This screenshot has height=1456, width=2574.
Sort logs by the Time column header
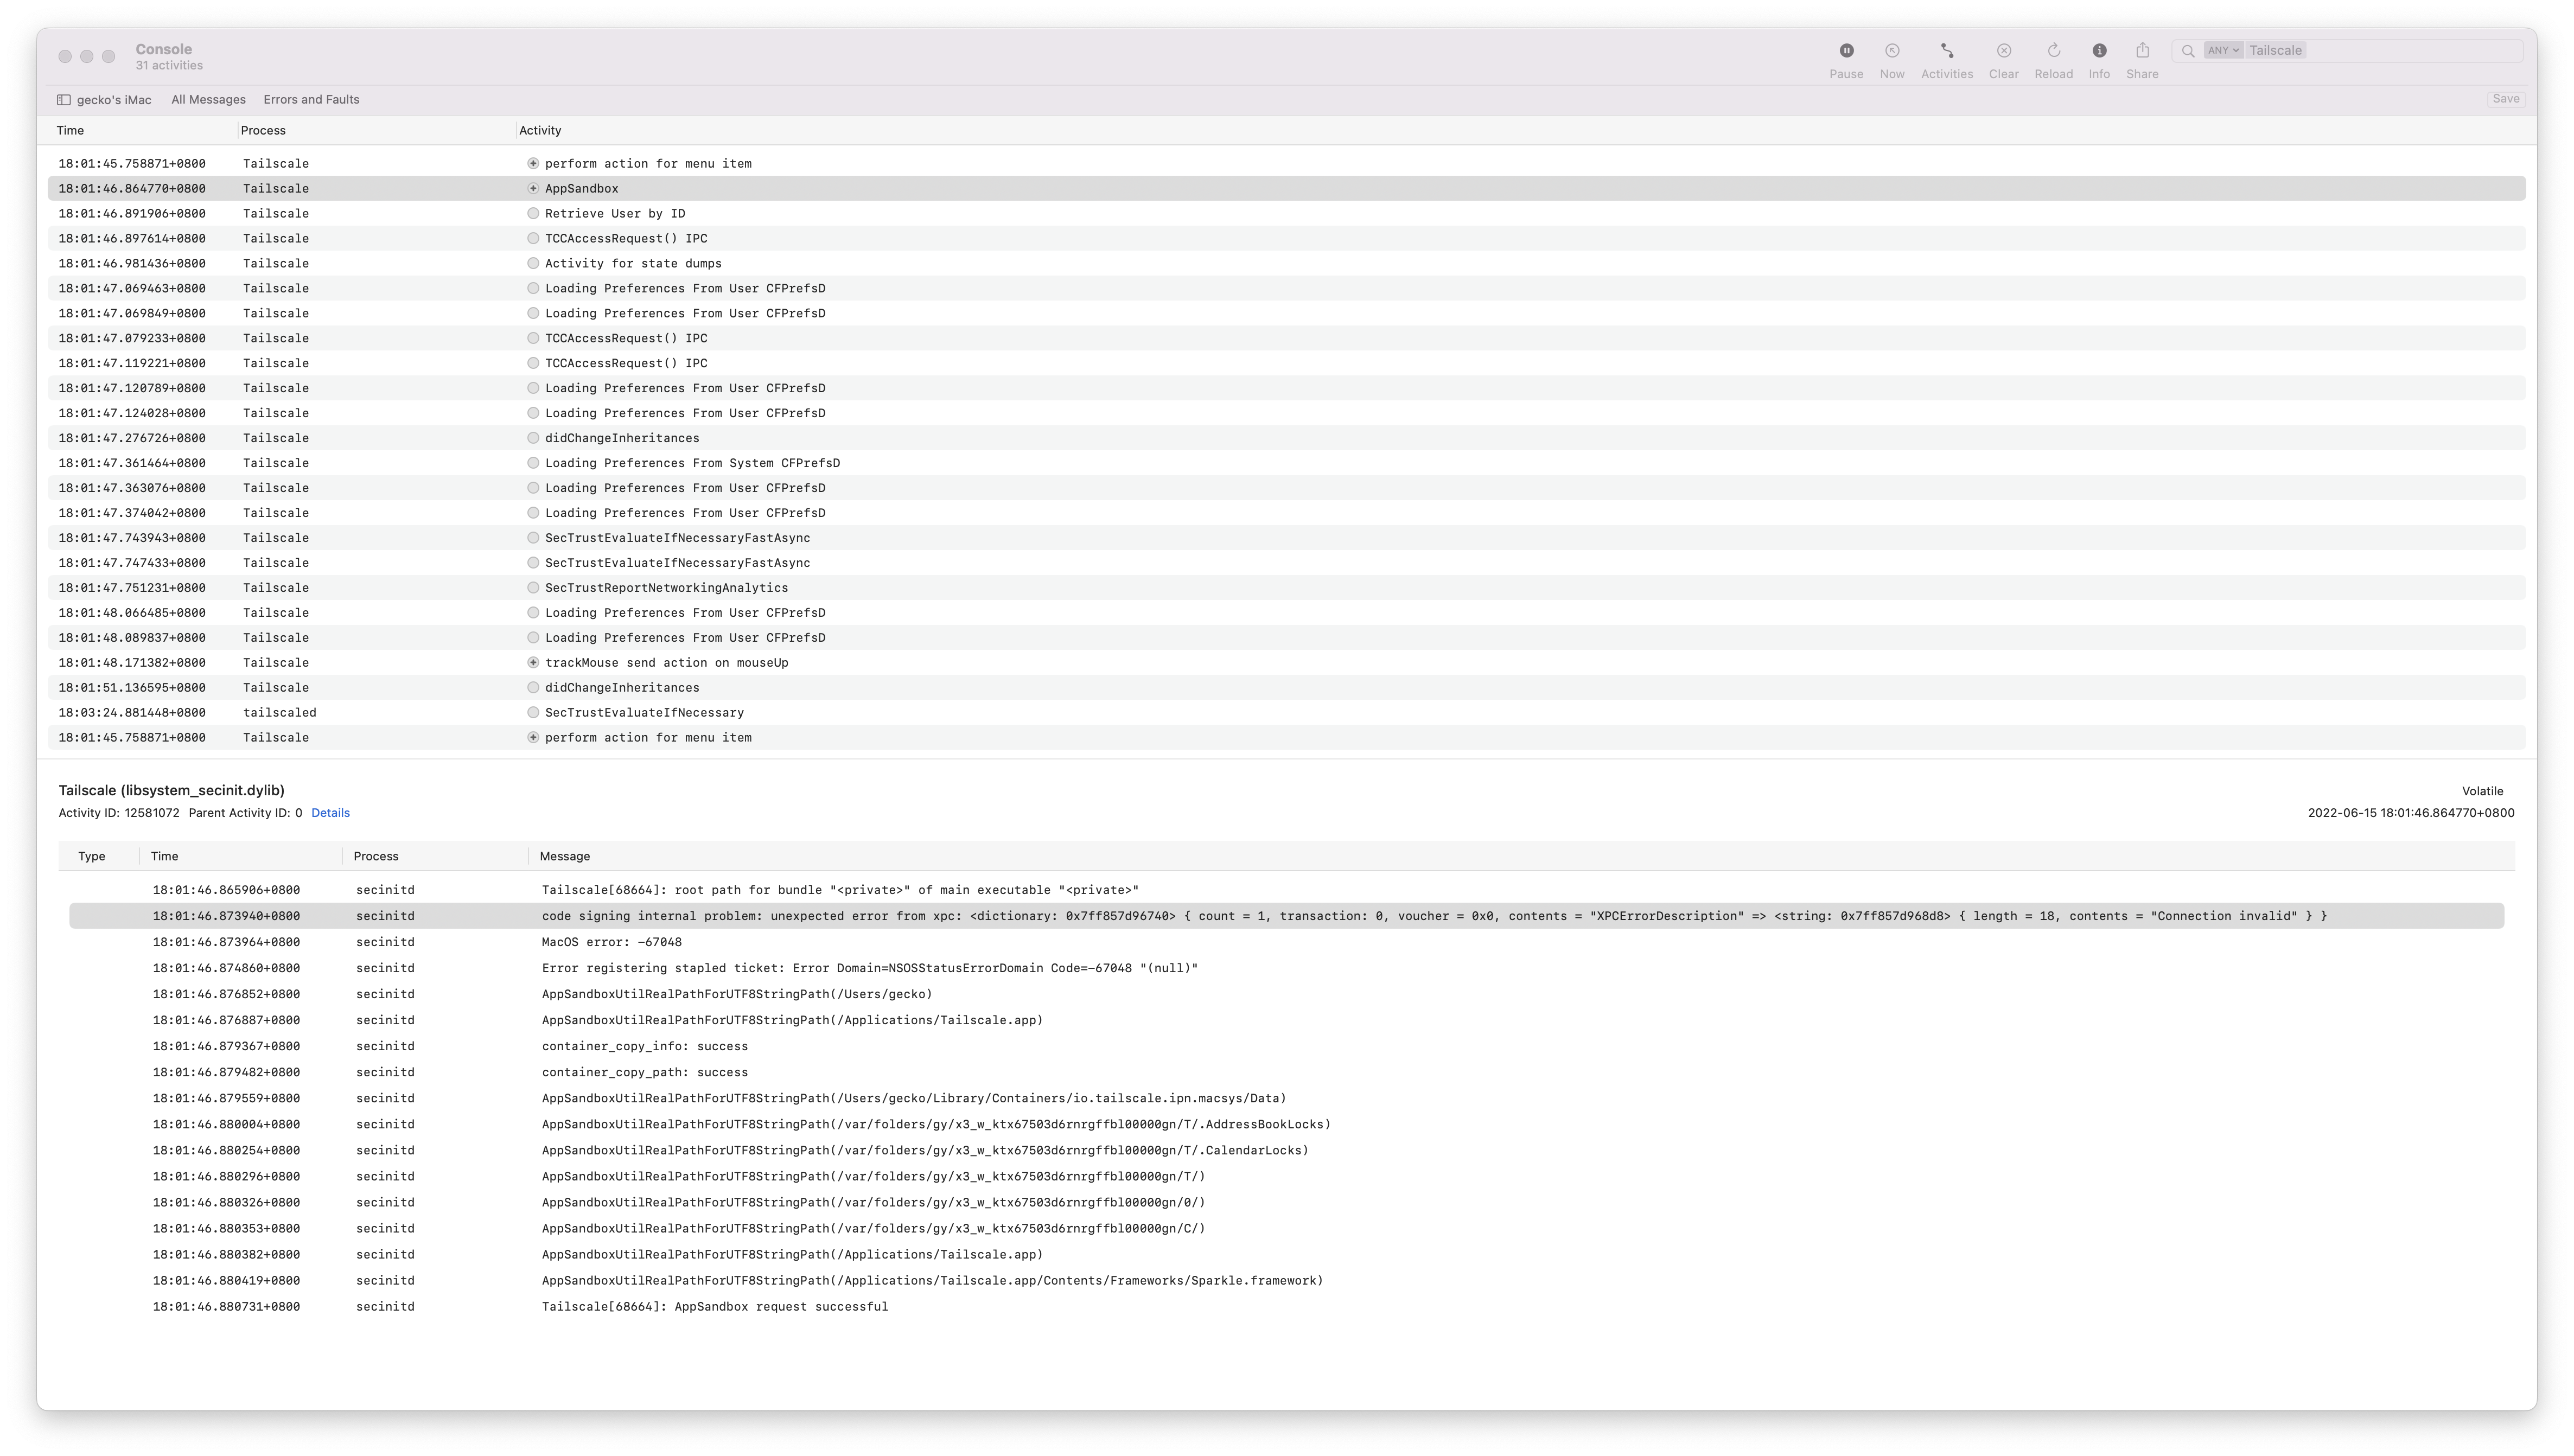coord(70,130)
